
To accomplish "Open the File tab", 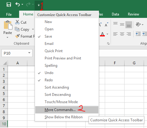I will point(9,15).
